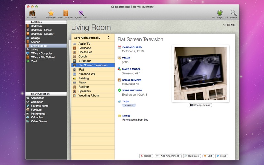Select Couch item
The width and height of the screenshot is (264, 165).
(93, 56)
